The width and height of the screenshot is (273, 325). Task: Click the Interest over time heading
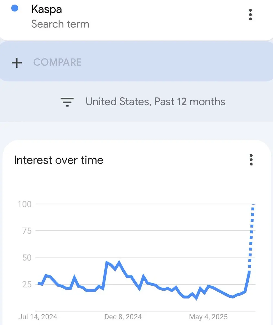click(x=59, y=160)
